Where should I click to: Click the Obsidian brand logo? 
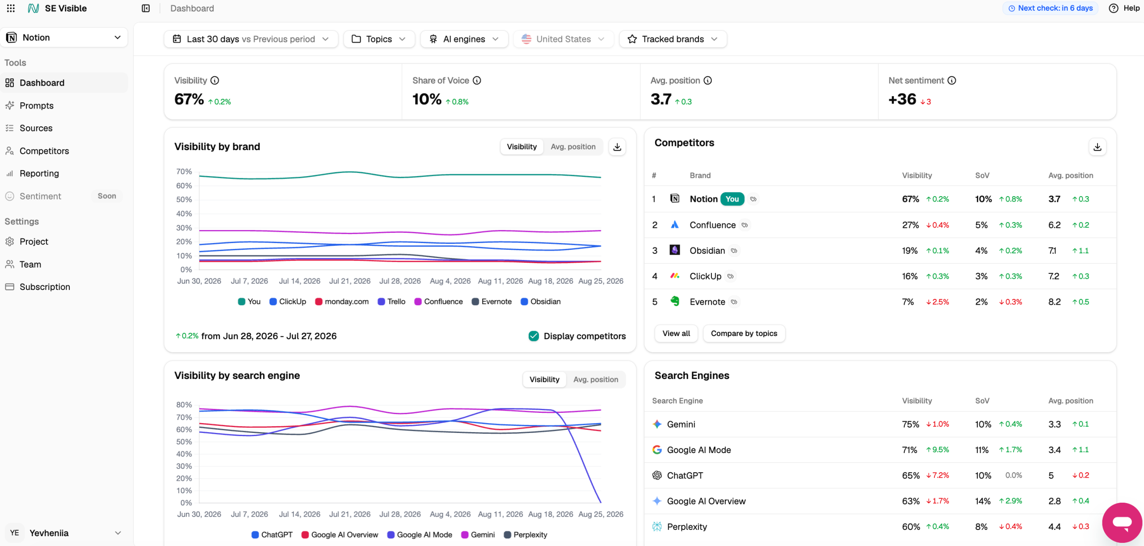675,250
